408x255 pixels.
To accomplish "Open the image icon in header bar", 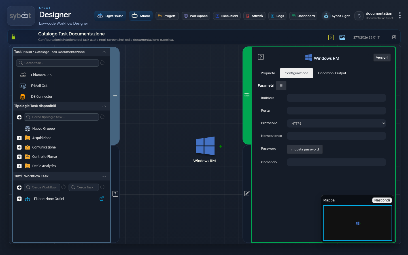I will point(342,37).
